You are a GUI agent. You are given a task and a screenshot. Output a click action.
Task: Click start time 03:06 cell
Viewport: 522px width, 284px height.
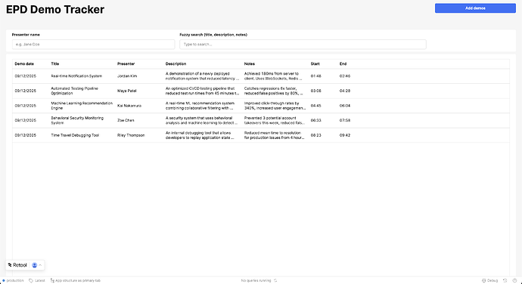coord(316,91)
